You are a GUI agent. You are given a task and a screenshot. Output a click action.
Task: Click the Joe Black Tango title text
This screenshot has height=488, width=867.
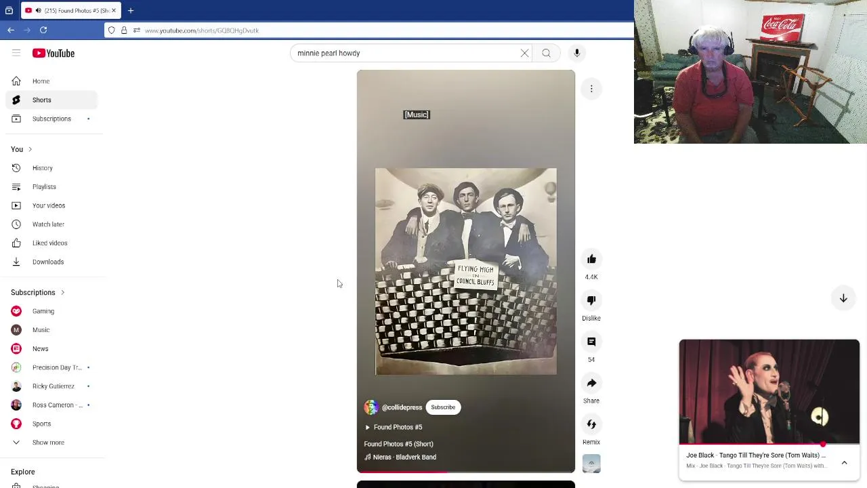(x=756, y=455)
